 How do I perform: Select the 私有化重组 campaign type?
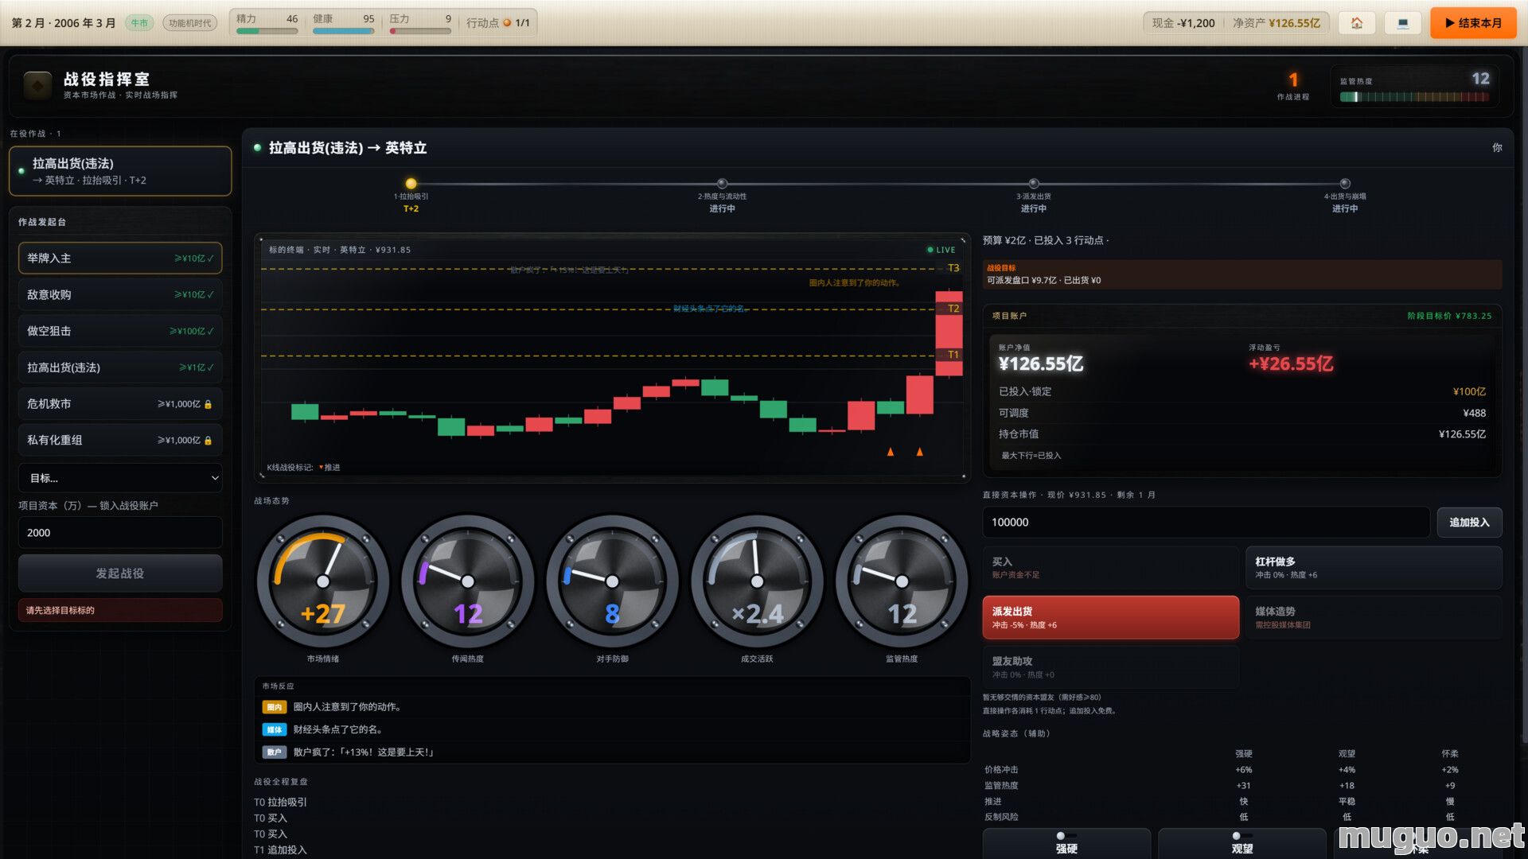coord(120,440)
